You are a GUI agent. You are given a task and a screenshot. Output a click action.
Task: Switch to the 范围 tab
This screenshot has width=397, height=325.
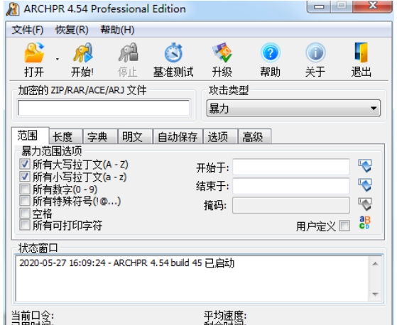pos(30,136)
